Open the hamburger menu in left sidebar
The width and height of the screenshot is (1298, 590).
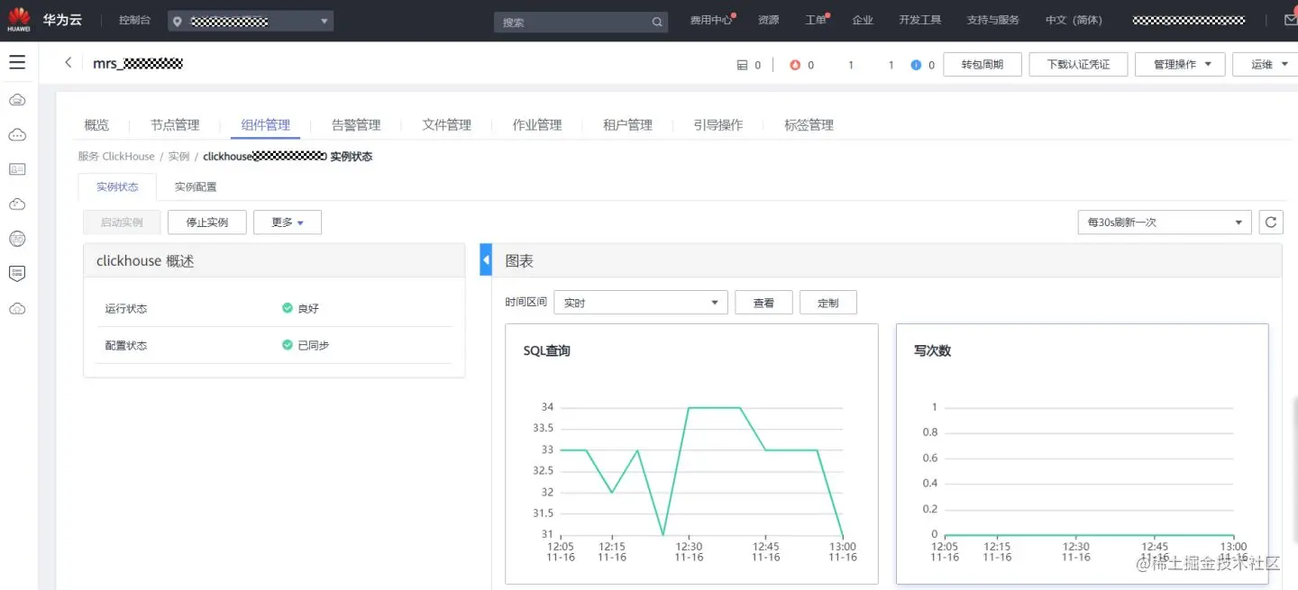(x=17, y=62)
